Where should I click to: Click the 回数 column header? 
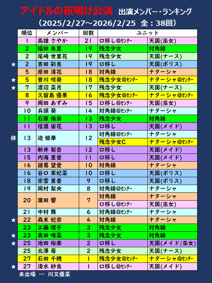click(x=88, y=33)
